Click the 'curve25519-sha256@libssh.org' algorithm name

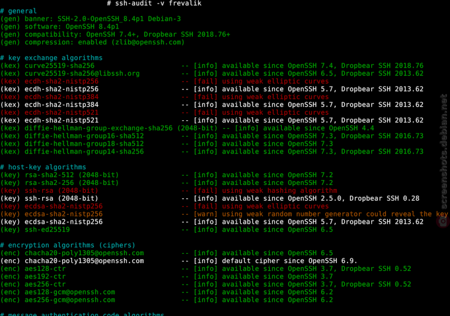[82, 74]
